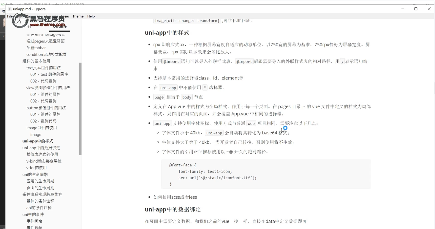Select 配置tabbar outline entry
The width and height of the screenshot is (435, 229).
(x=36, y=48)
